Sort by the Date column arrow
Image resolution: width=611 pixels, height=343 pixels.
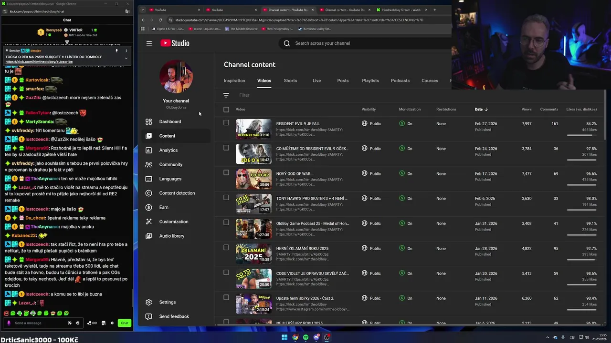[x=486, y=110]
